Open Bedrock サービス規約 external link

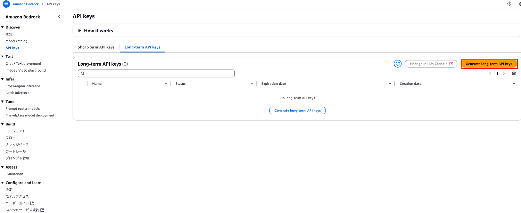point(25,210)
